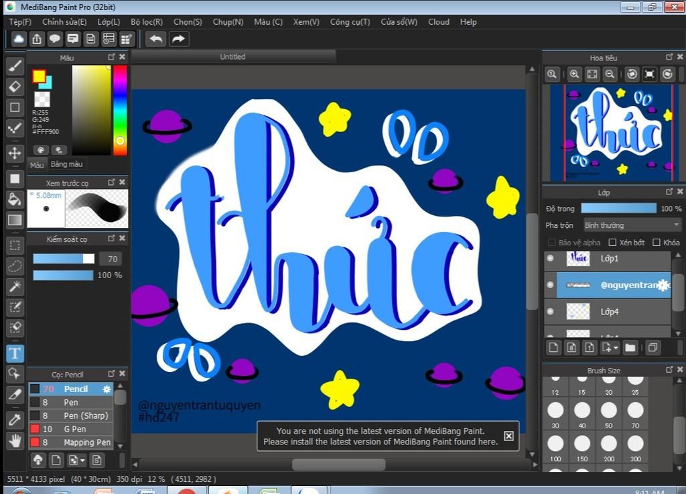Select the Text tool
This screenshot has width=686, height=494.
click(15, 353)
